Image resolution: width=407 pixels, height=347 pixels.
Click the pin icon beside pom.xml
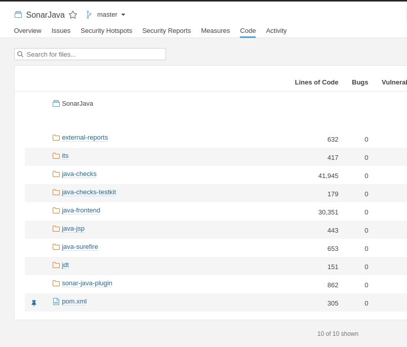(34, 302)
